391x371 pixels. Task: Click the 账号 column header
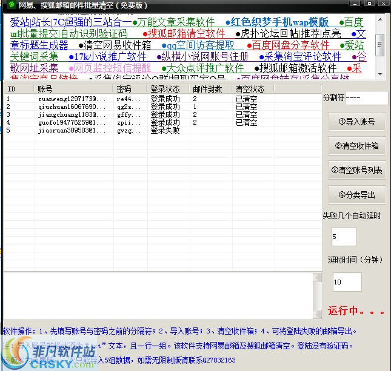(74, 89)
